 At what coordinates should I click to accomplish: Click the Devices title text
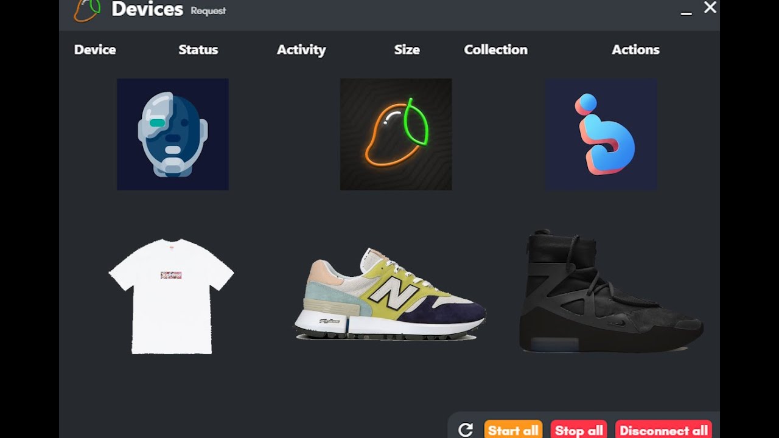(147, 9)
